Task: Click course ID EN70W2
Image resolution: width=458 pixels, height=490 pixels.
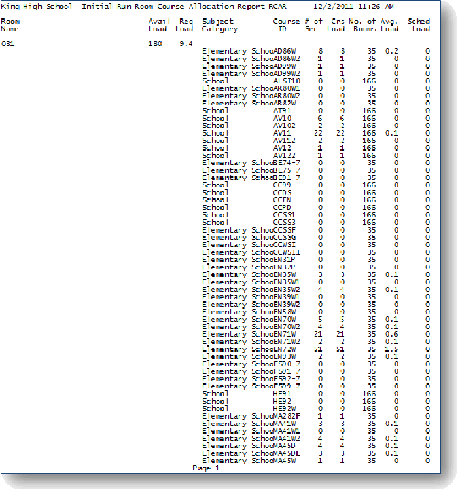Action: [287, 327]
